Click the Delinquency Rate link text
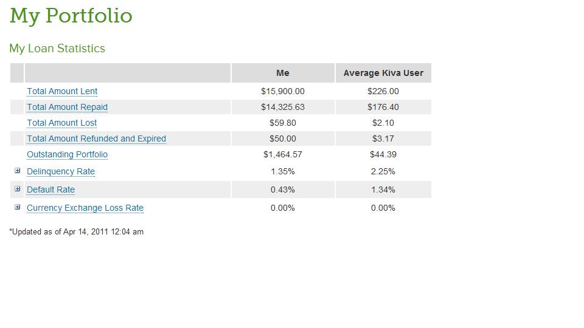Screen dimensions: 584x328 coord(61,172)
